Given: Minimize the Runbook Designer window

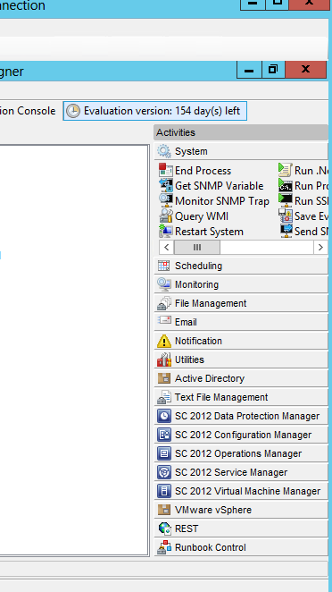Looking at the screenshot, I should 249,70.
